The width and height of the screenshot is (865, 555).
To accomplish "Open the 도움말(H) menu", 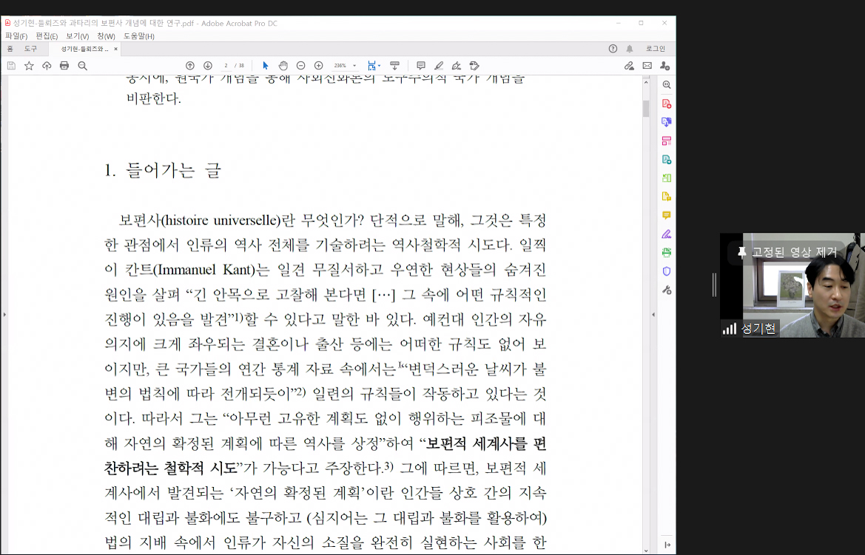I will (138, 35).
